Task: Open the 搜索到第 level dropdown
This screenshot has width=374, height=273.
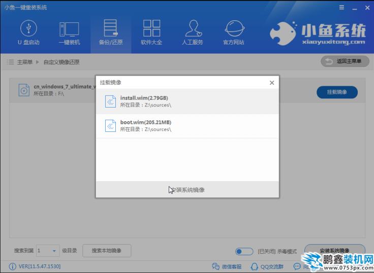Action: click(x=48, y=251)
